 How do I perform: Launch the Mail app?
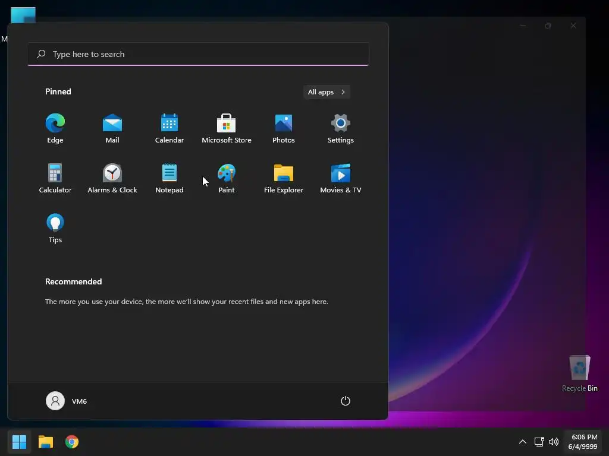[112, 129]
